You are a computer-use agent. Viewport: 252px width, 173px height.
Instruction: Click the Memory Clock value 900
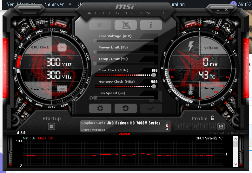(x=154, y=82)
